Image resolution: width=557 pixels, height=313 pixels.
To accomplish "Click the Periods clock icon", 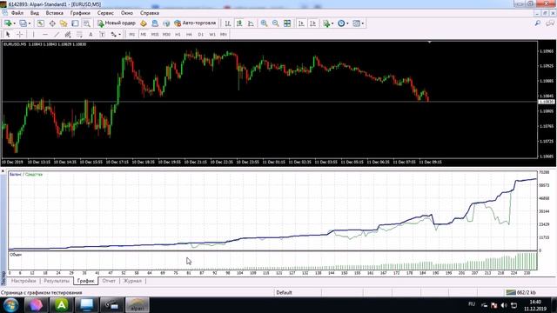I will 341,23.
